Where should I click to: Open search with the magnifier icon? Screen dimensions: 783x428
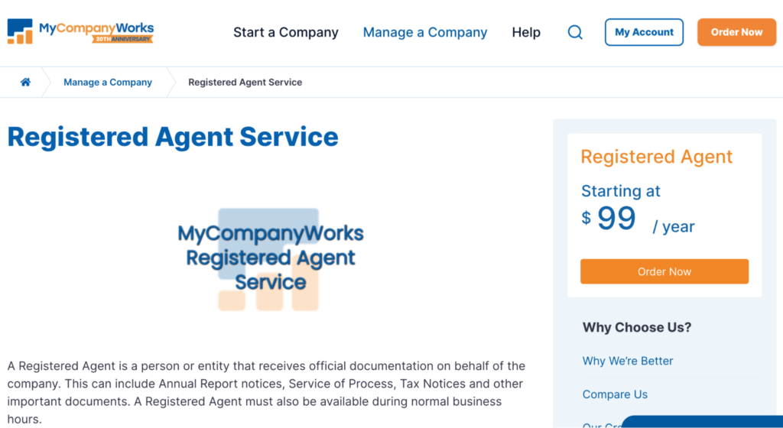(575, 32)
